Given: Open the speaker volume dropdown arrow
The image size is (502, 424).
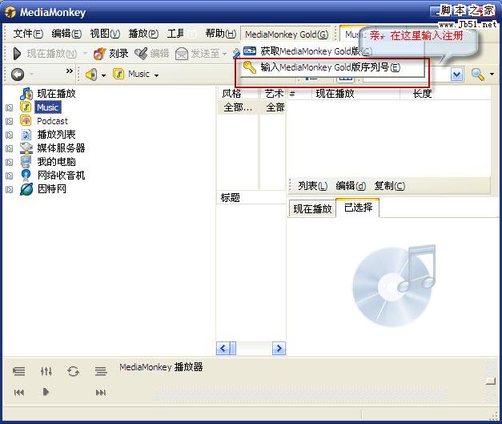Looking at the screenshot, I should pos(103,75).
